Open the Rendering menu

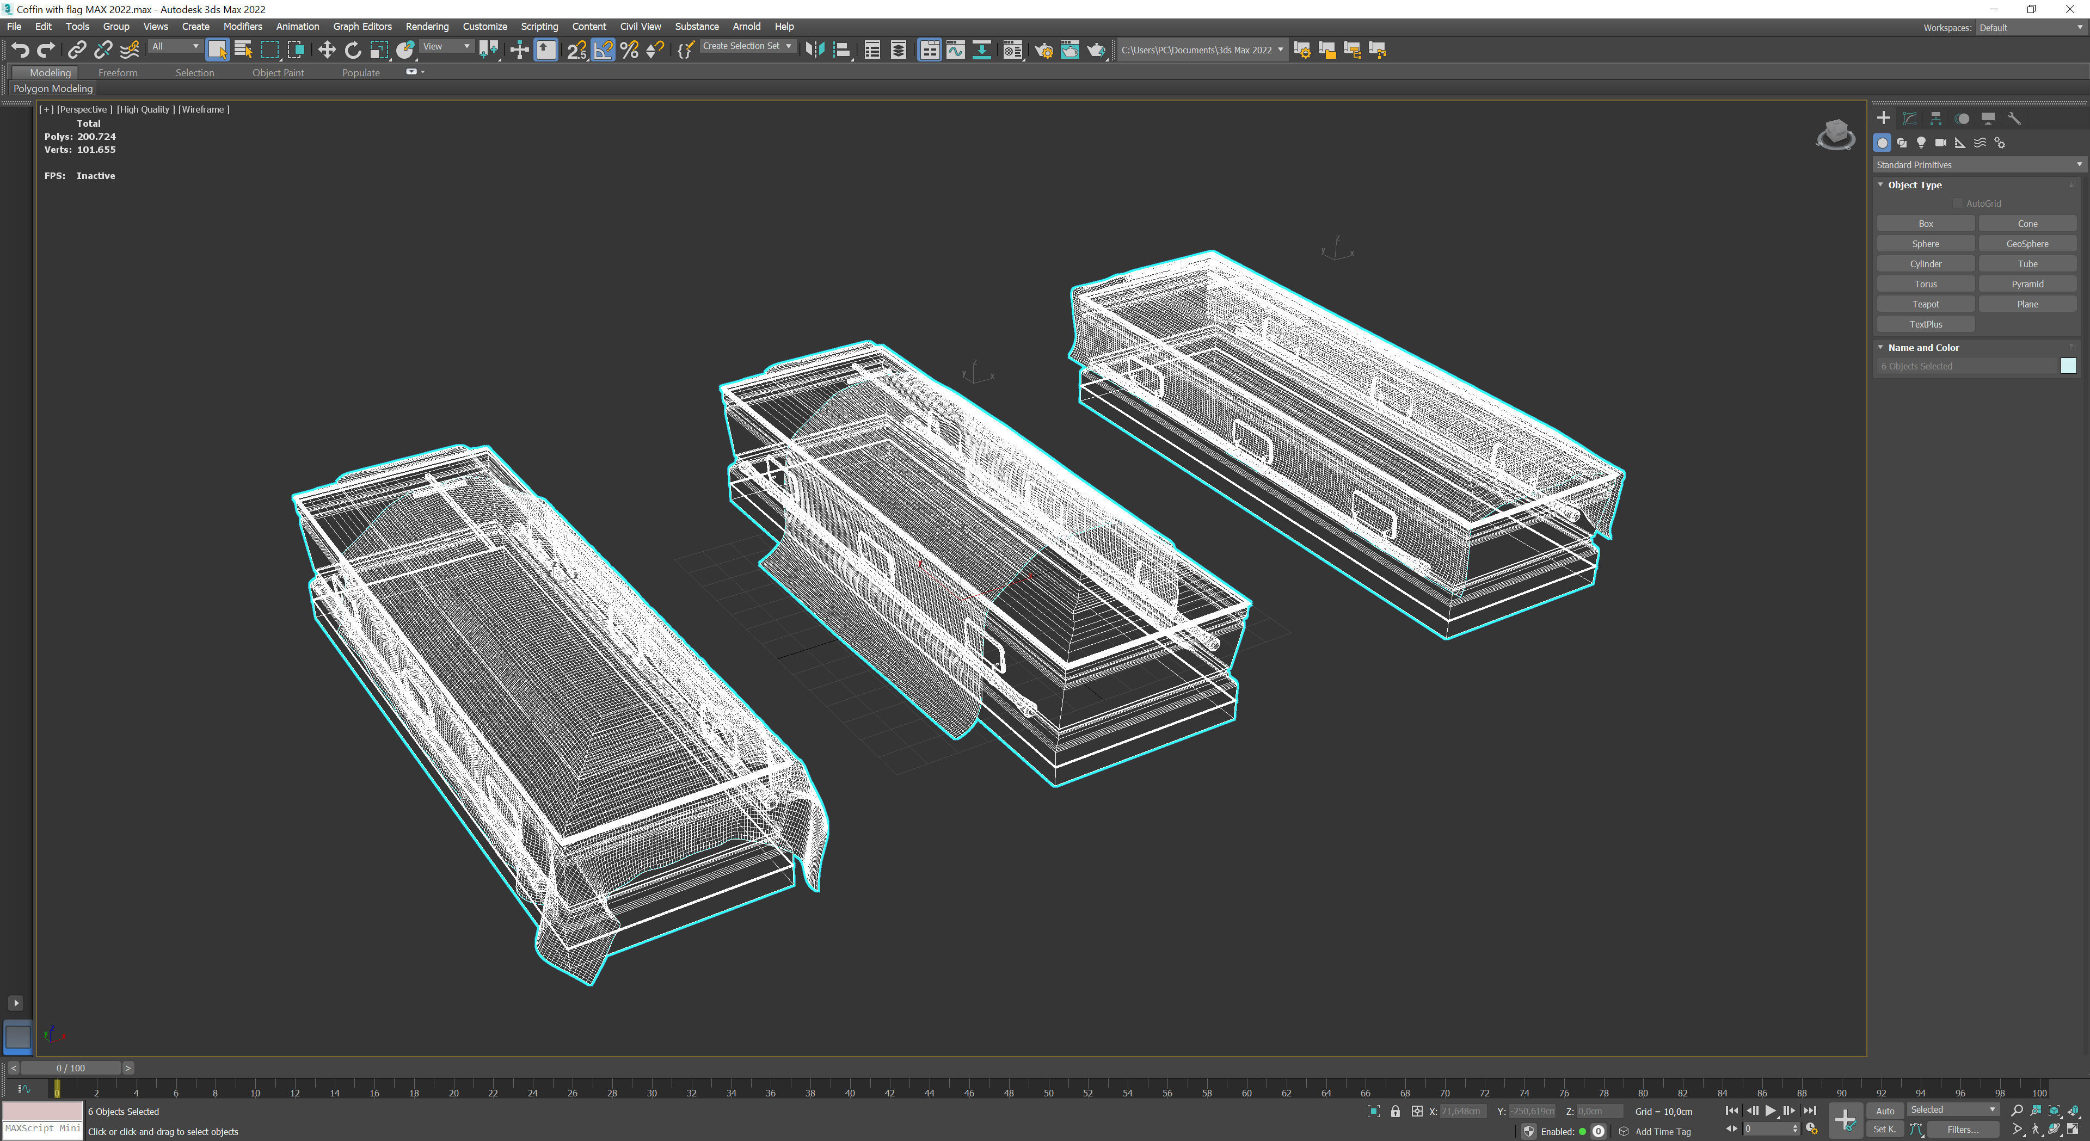coord(427,27)
